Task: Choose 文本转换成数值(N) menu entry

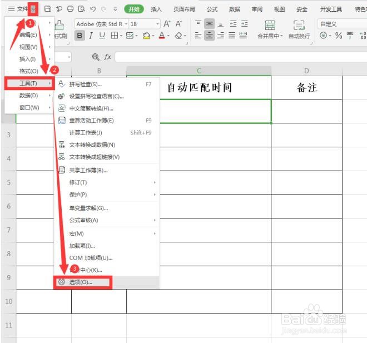Action: pos(107,145)
